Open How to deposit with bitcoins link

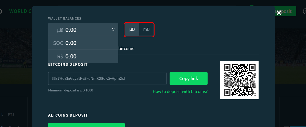click(180, 91)
